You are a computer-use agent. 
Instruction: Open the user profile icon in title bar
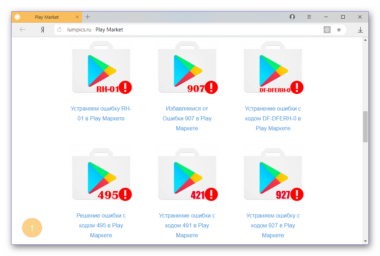(292, 17)
